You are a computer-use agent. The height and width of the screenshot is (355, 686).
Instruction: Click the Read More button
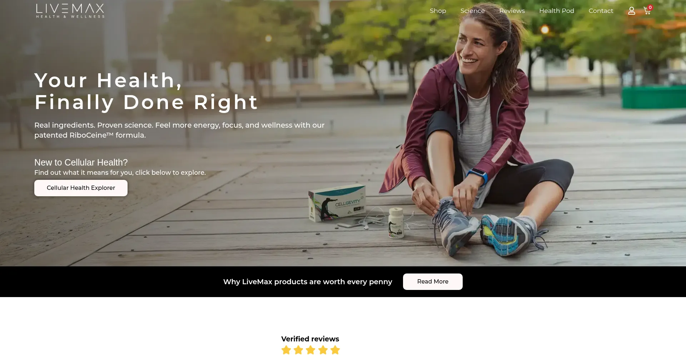click(x=433, y=282)
